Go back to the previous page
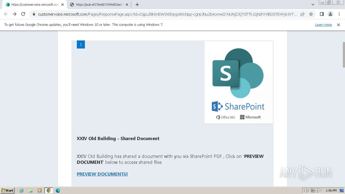 click(x=6, y=14)
